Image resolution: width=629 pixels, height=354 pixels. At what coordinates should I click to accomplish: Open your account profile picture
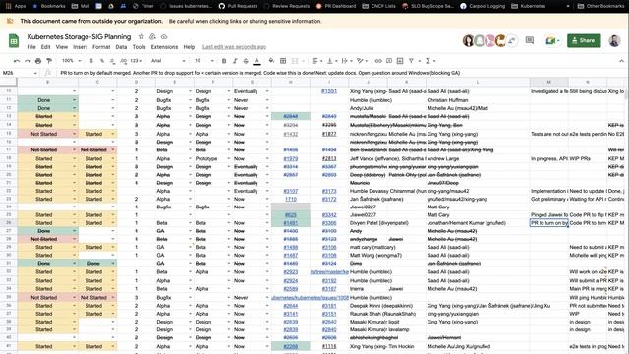click(x=614, y=40)
